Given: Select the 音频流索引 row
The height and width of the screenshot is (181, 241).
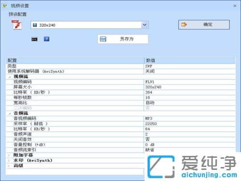Looking at the screenshot, I should (x=121, y=150).
